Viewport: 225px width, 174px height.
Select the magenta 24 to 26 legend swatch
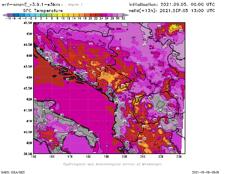pyautogui.click(x=103, y=15)
